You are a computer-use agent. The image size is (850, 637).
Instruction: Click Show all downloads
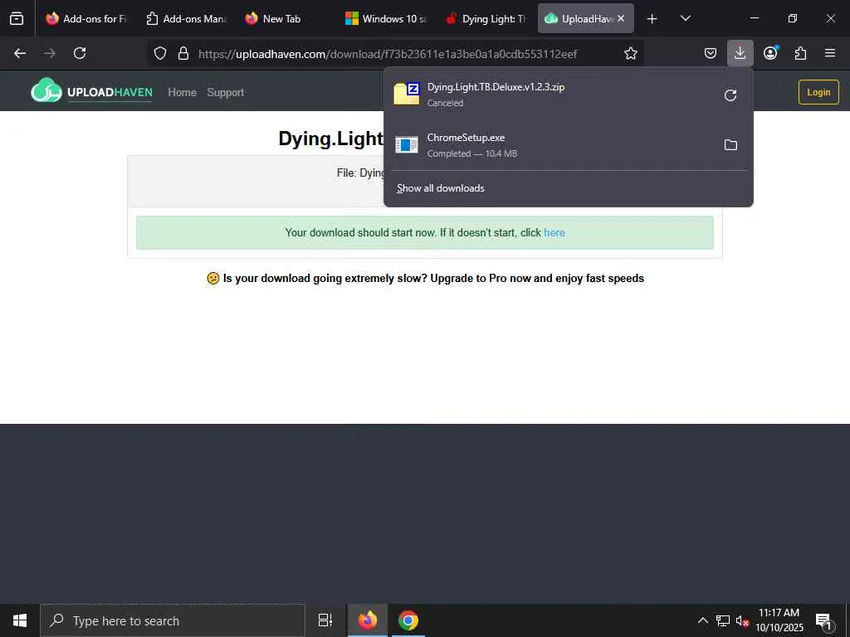tap(440, 188)
